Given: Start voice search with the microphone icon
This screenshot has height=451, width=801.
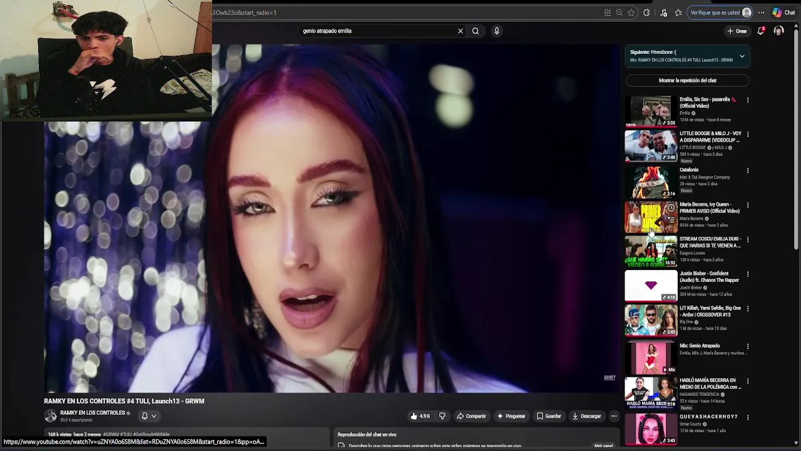Looking at the screenshot, I should tap(496, 31).
